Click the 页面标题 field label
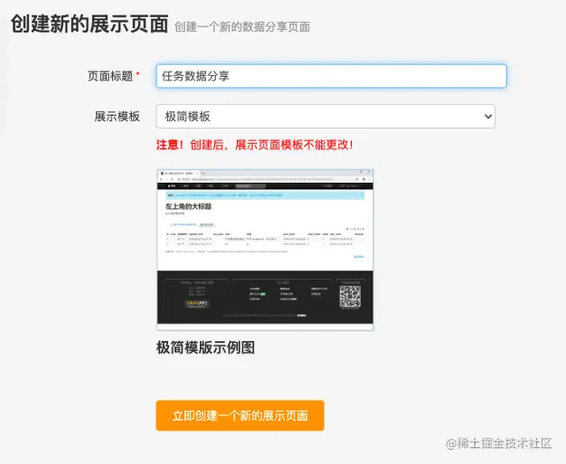This screenshot has width=566, height=464. (x=111, y=76)
